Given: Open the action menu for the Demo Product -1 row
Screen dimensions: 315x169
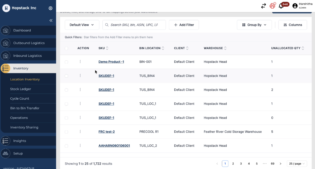Looking at the screenshot, I should 80,62.
